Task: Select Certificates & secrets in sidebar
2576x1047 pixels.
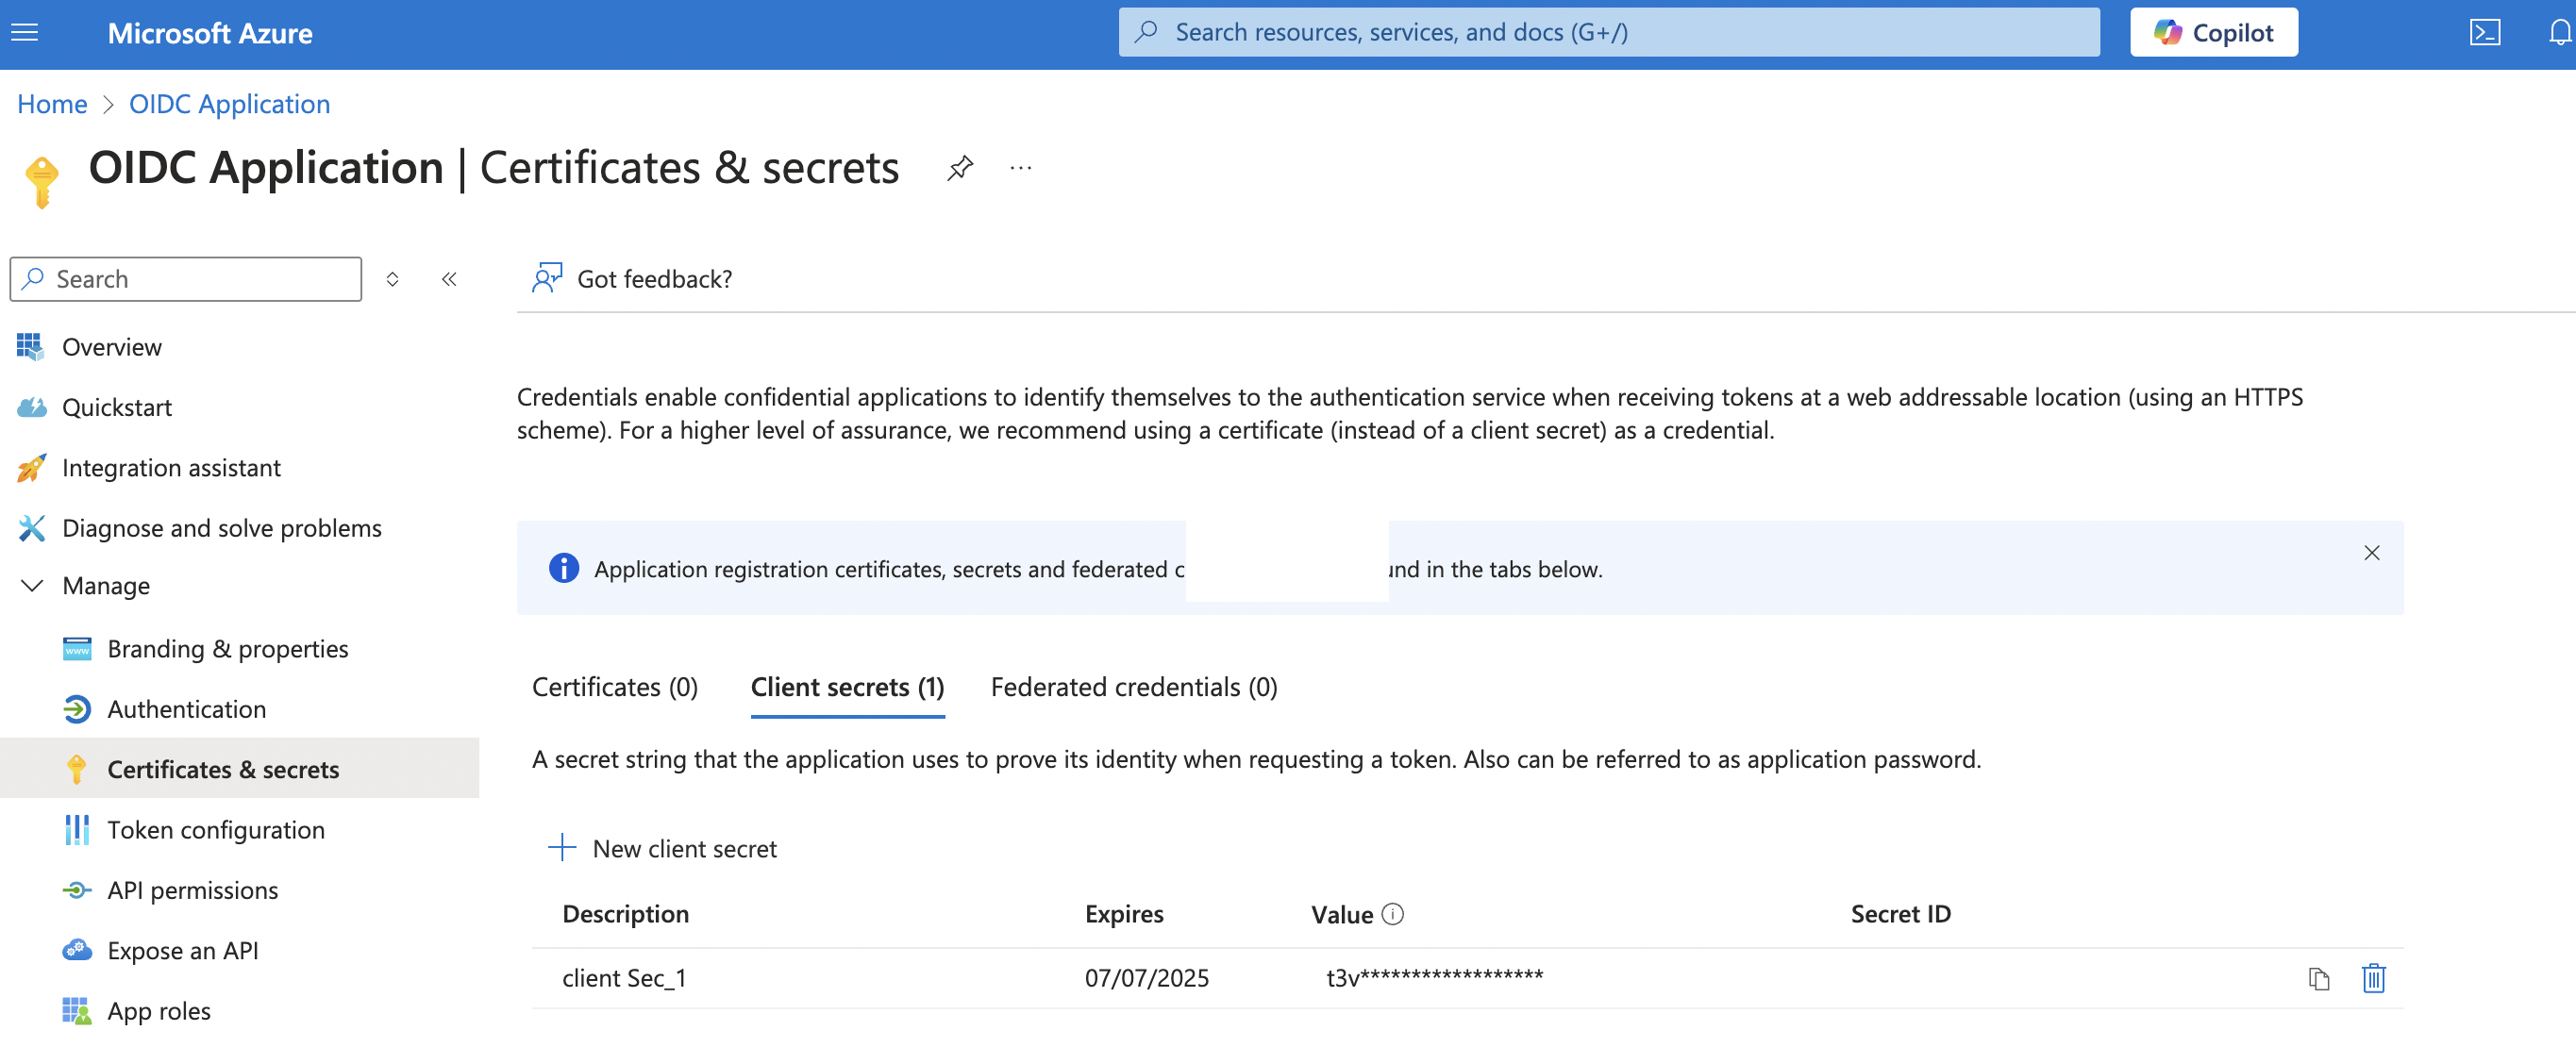Action: click(240, 768)
